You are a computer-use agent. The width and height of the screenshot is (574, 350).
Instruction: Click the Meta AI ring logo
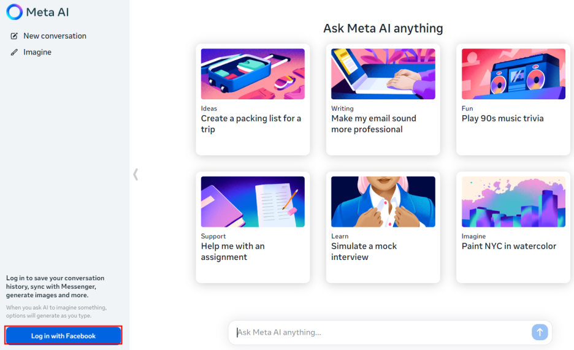click(x=14, y=12)
